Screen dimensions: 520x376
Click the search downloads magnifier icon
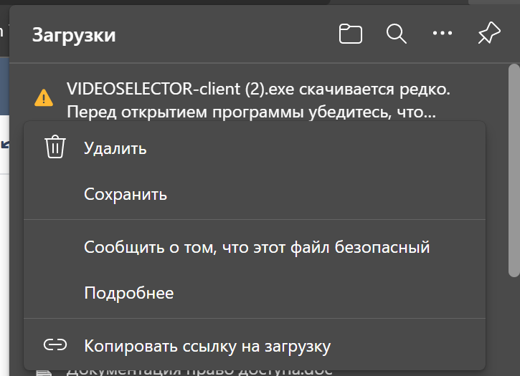point(397,34)
